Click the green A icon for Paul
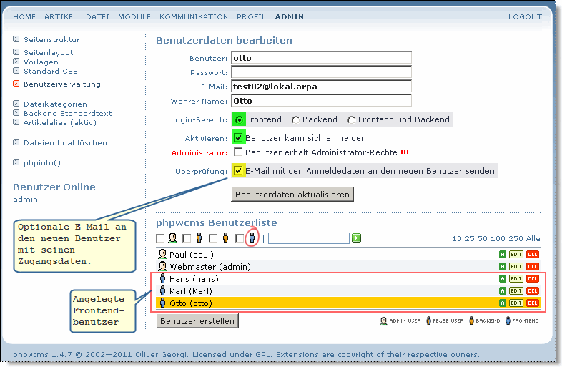 tap(503, 255)
